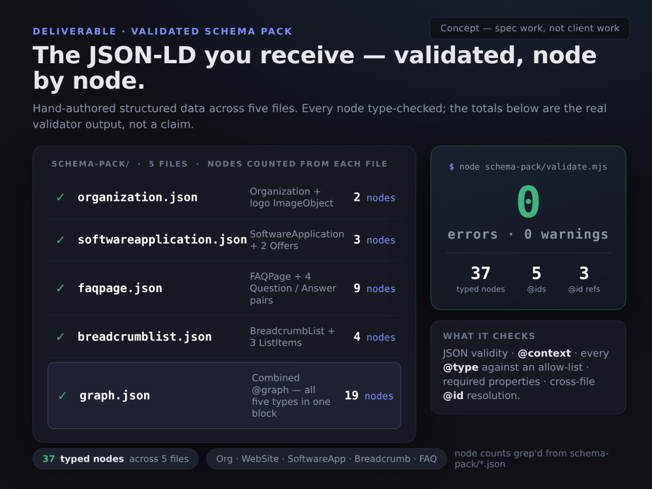Click the '3 @id refs' stat
Screen dimensions: 652x489
click(x=584, y=280)
